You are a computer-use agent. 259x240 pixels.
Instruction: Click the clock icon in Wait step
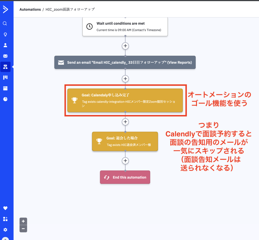90,26
